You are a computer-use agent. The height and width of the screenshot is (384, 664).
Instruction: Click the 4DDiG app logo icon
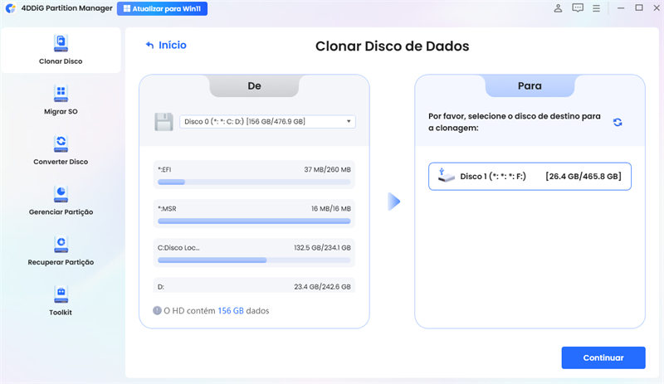10,8
